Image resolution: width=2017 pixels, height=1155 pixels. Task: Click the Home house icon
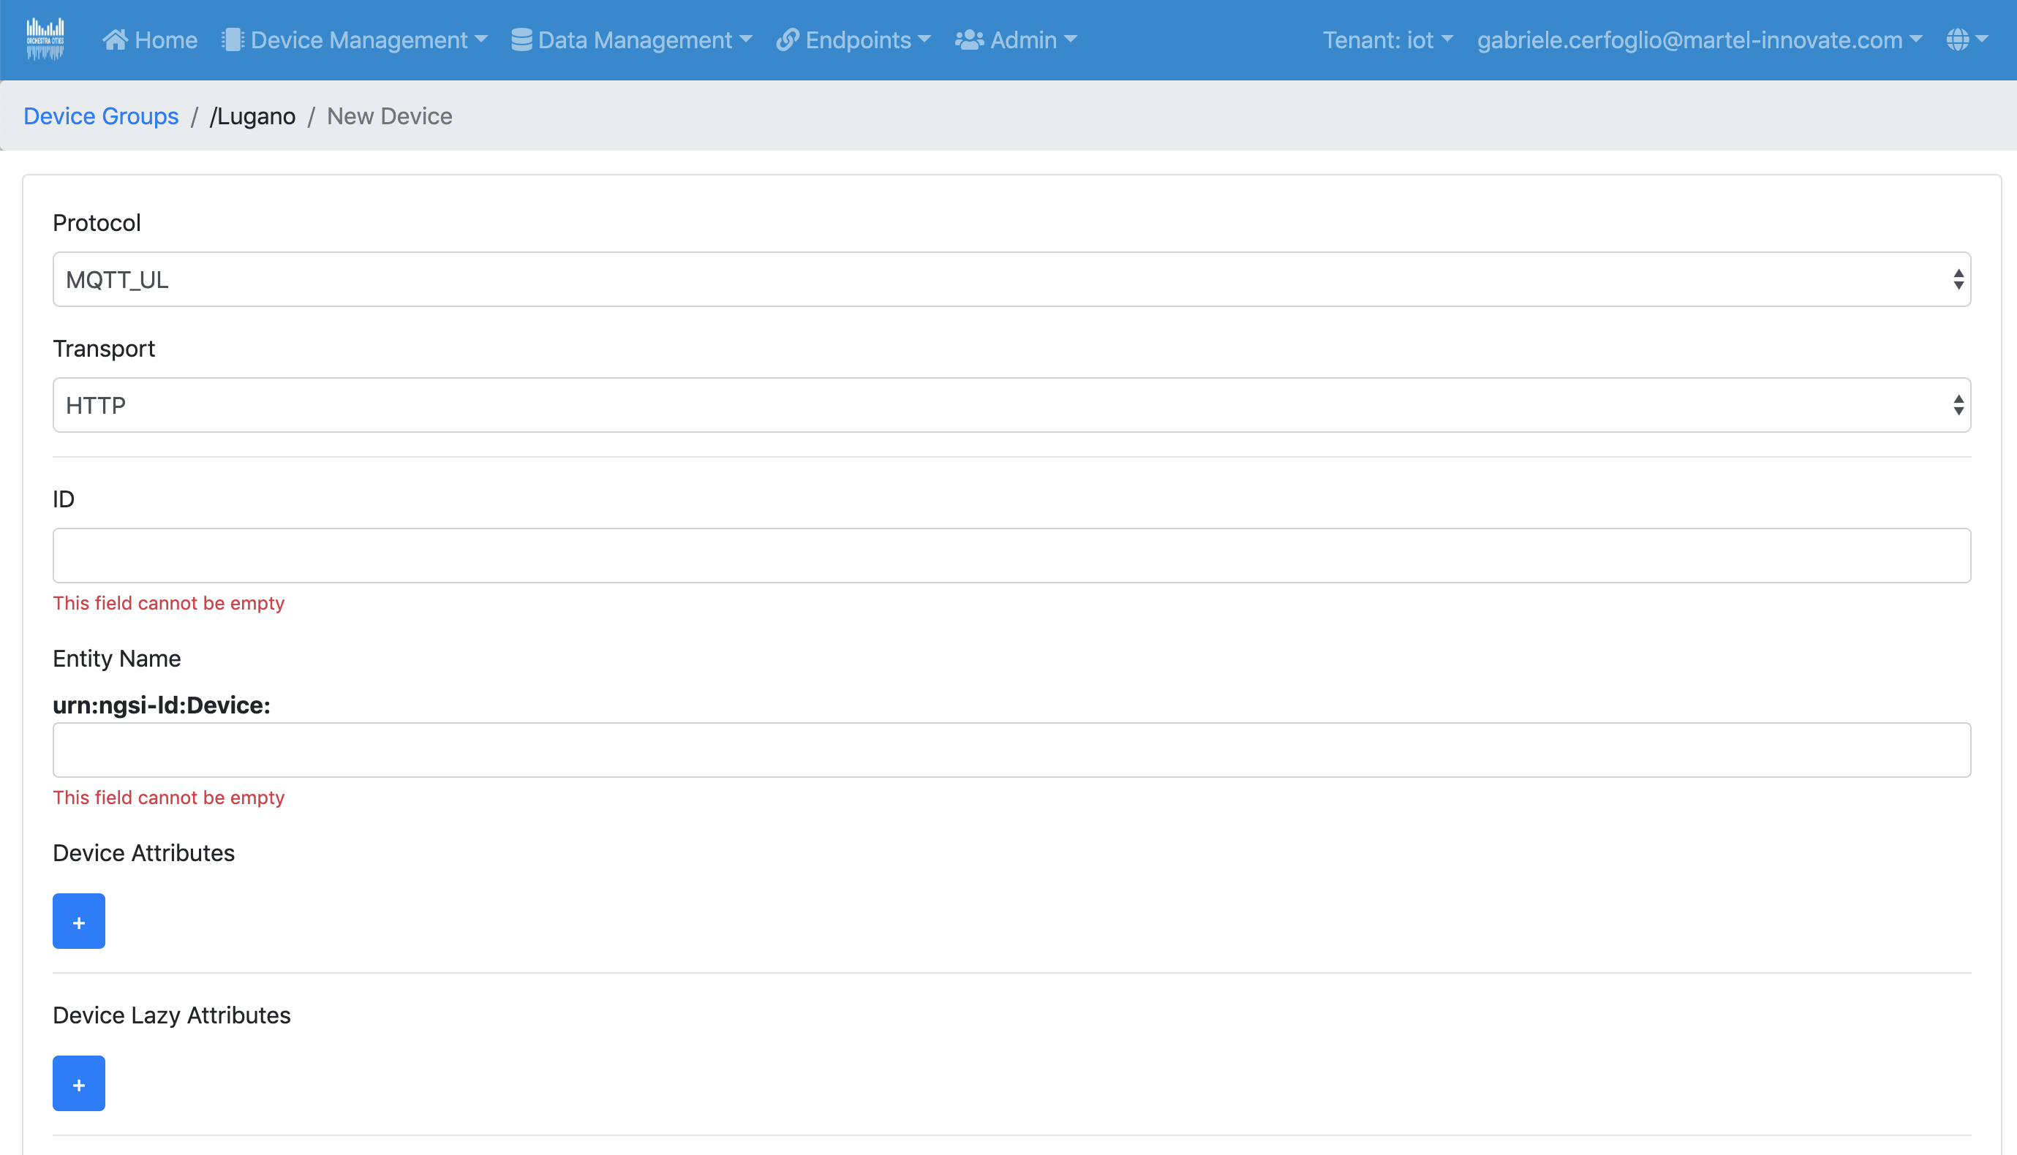pyautogui.click(x=115, y=39)
